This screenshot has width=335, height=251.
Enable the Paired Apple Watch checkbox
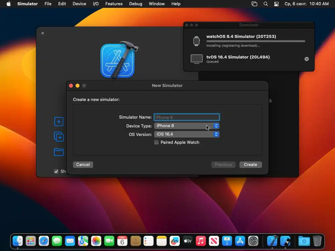point(156,142)
